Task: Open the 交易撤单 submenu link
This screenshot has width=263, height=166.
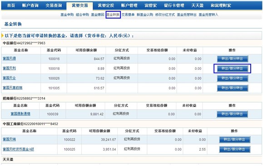Action: (x=128, y=15)
